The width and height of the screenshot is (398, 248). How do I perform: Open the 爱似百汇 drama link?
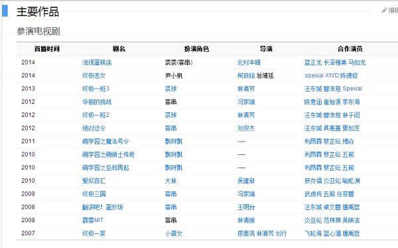94,181
